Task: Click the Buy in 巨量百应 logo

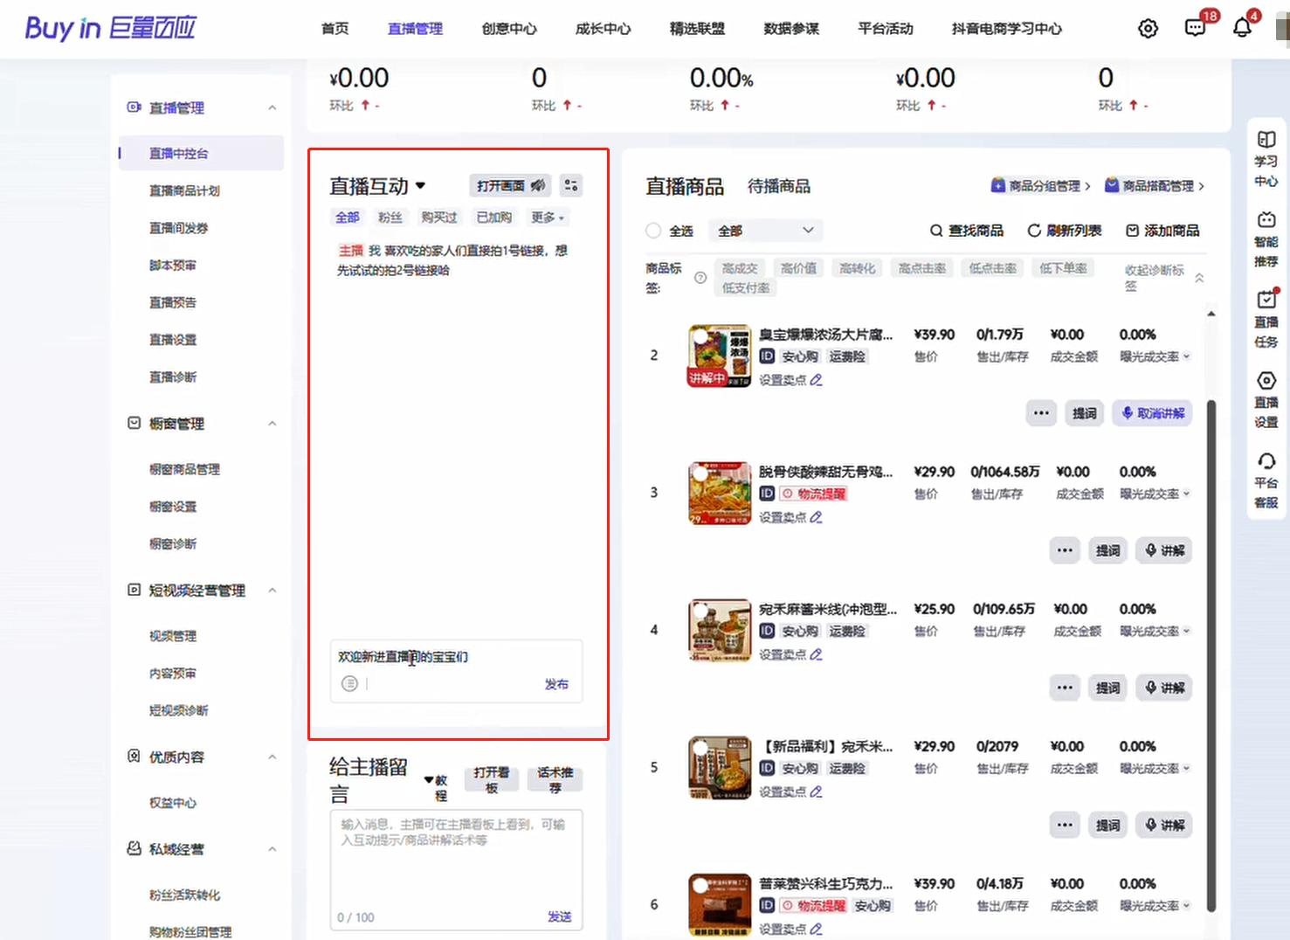Action: (x=110, y=28)
